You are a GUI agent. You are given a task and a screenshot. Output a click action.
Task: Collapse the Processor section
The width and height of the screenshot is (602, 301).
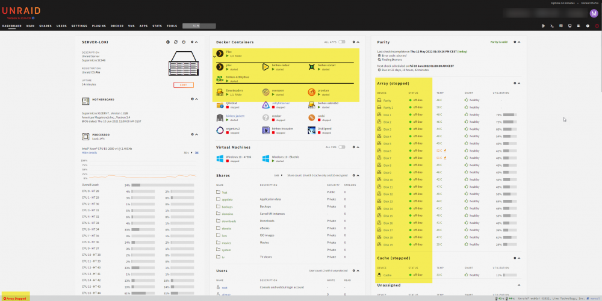(x=197, y=134)
